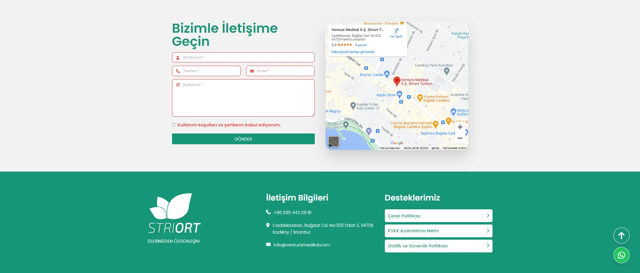Click the scroll-to-top arrow icon

[621, 236]
